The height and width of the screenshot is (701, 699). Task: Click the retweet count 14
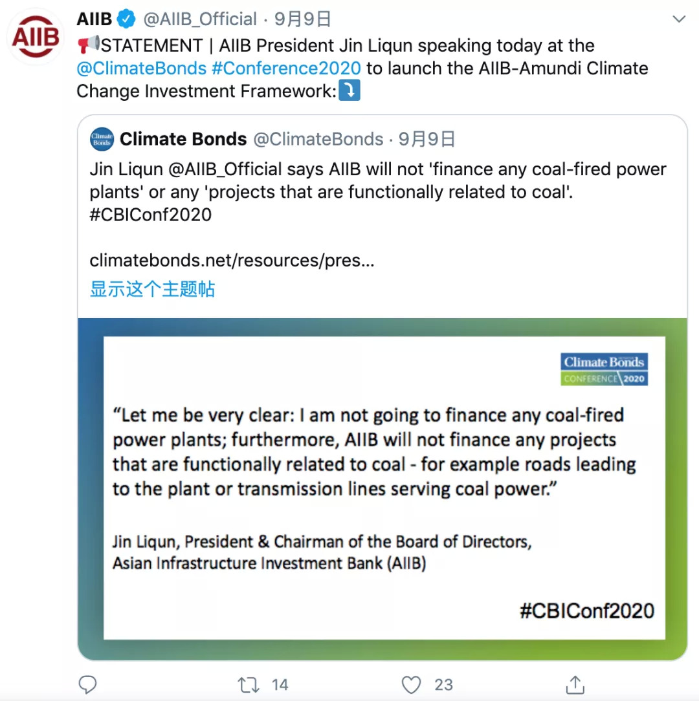(x=280, y=684)
